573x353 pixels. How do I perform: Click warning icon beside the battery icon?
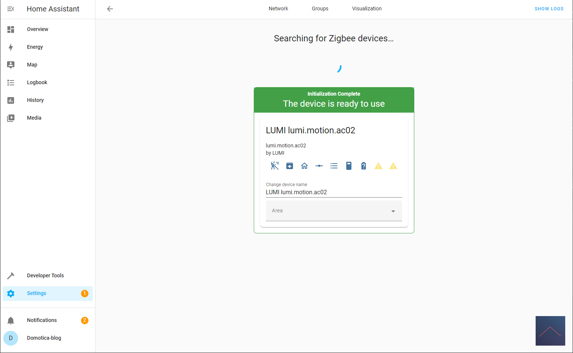coord(378,166)
